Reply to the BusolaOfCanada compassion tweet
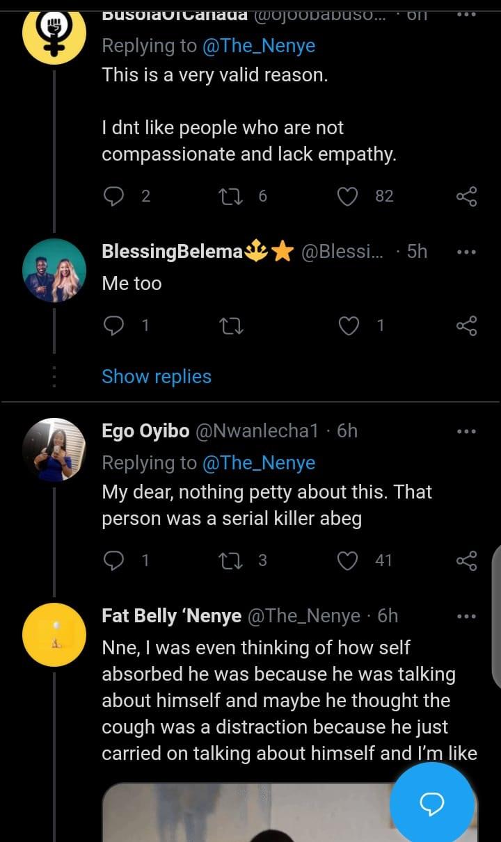 (x=113, y=197)
